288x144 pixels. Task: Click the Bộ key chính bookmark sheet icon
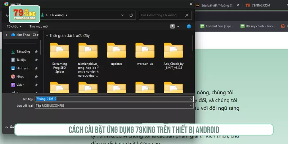click(242, 26)
